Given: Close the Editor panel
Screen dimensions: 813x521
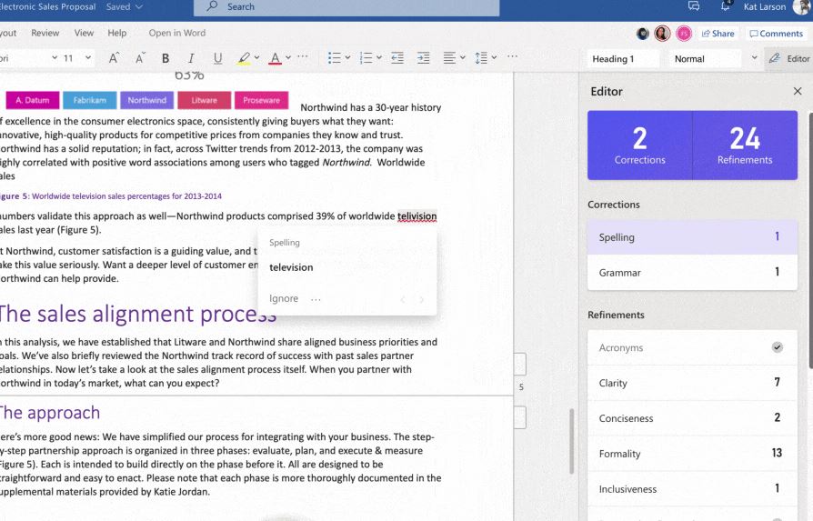Looking at the screenshot, I should click(798, 91).
